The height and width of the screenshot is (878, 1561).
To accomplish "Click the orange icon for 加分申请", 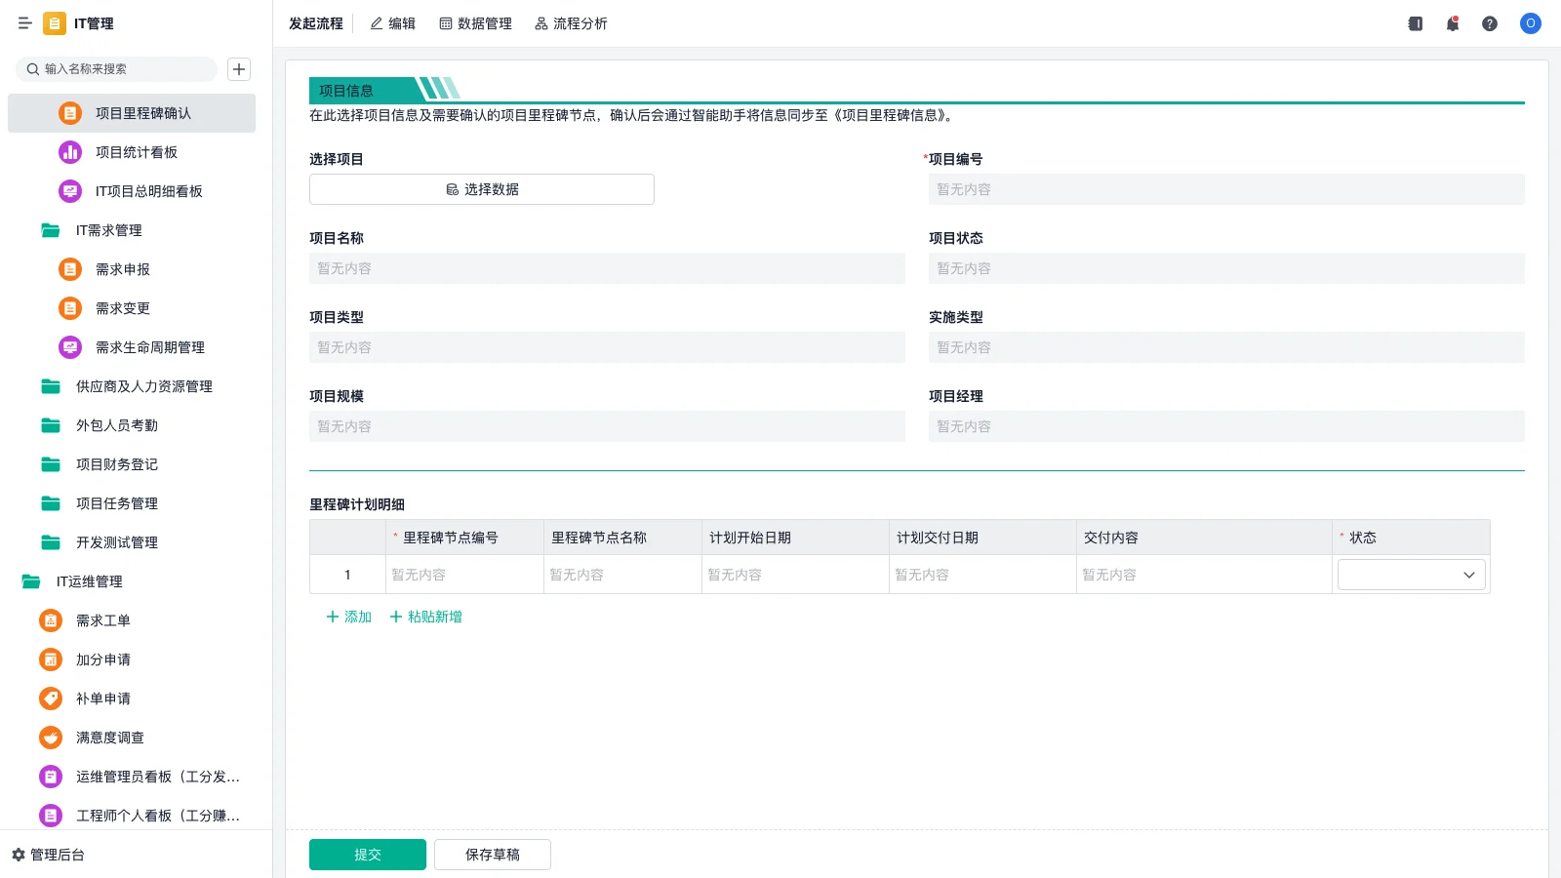I will point(51,659).
